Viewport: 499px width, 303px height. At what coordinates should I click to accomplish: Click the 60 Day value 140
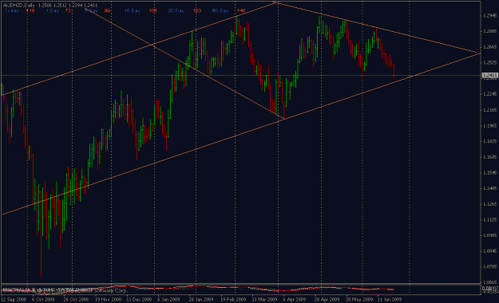click(x=241, y=11)
